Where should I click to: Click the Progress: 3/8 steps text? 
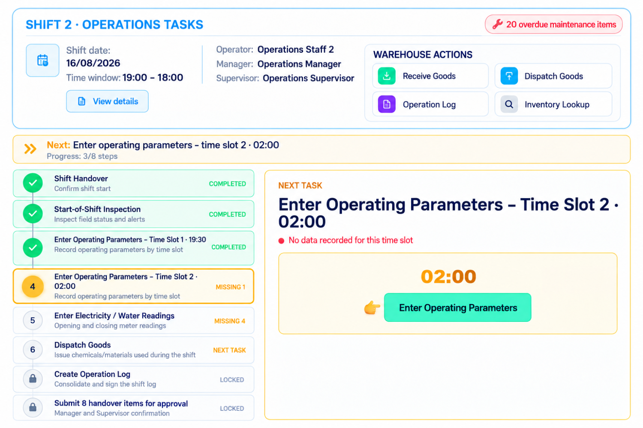tap(82, 156)
